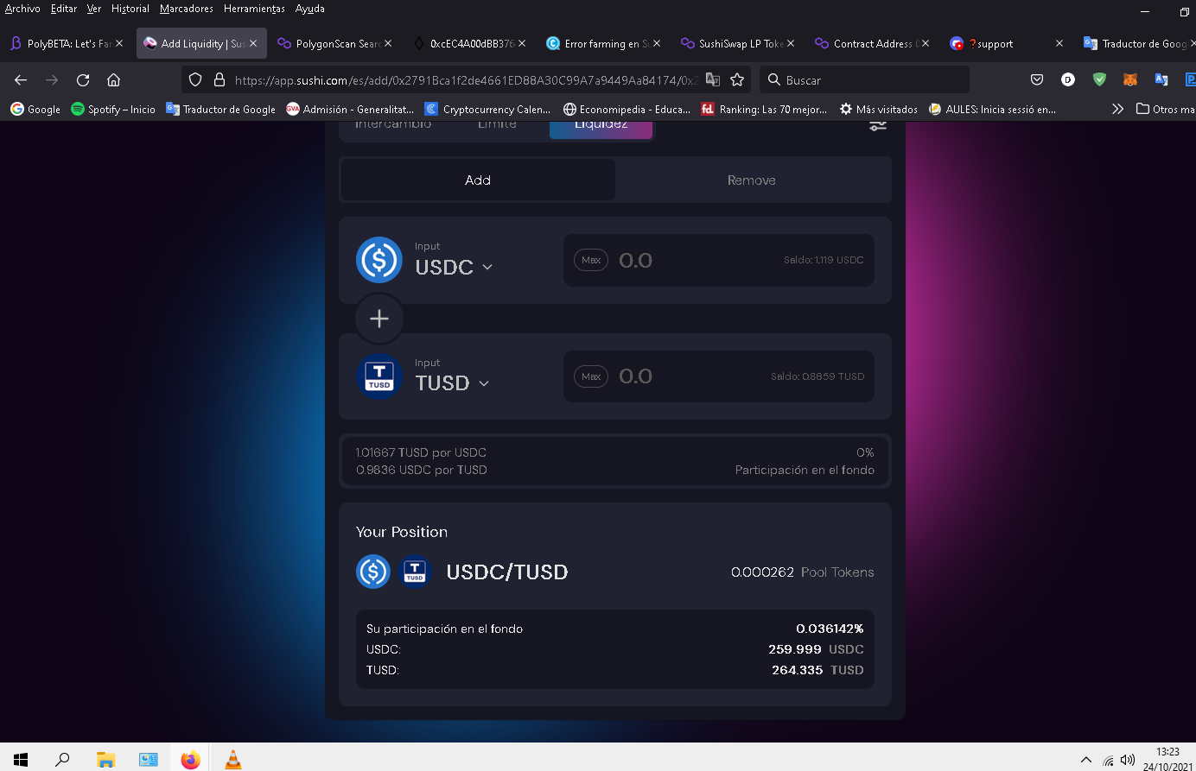Click the browser address bar URL

467,79
